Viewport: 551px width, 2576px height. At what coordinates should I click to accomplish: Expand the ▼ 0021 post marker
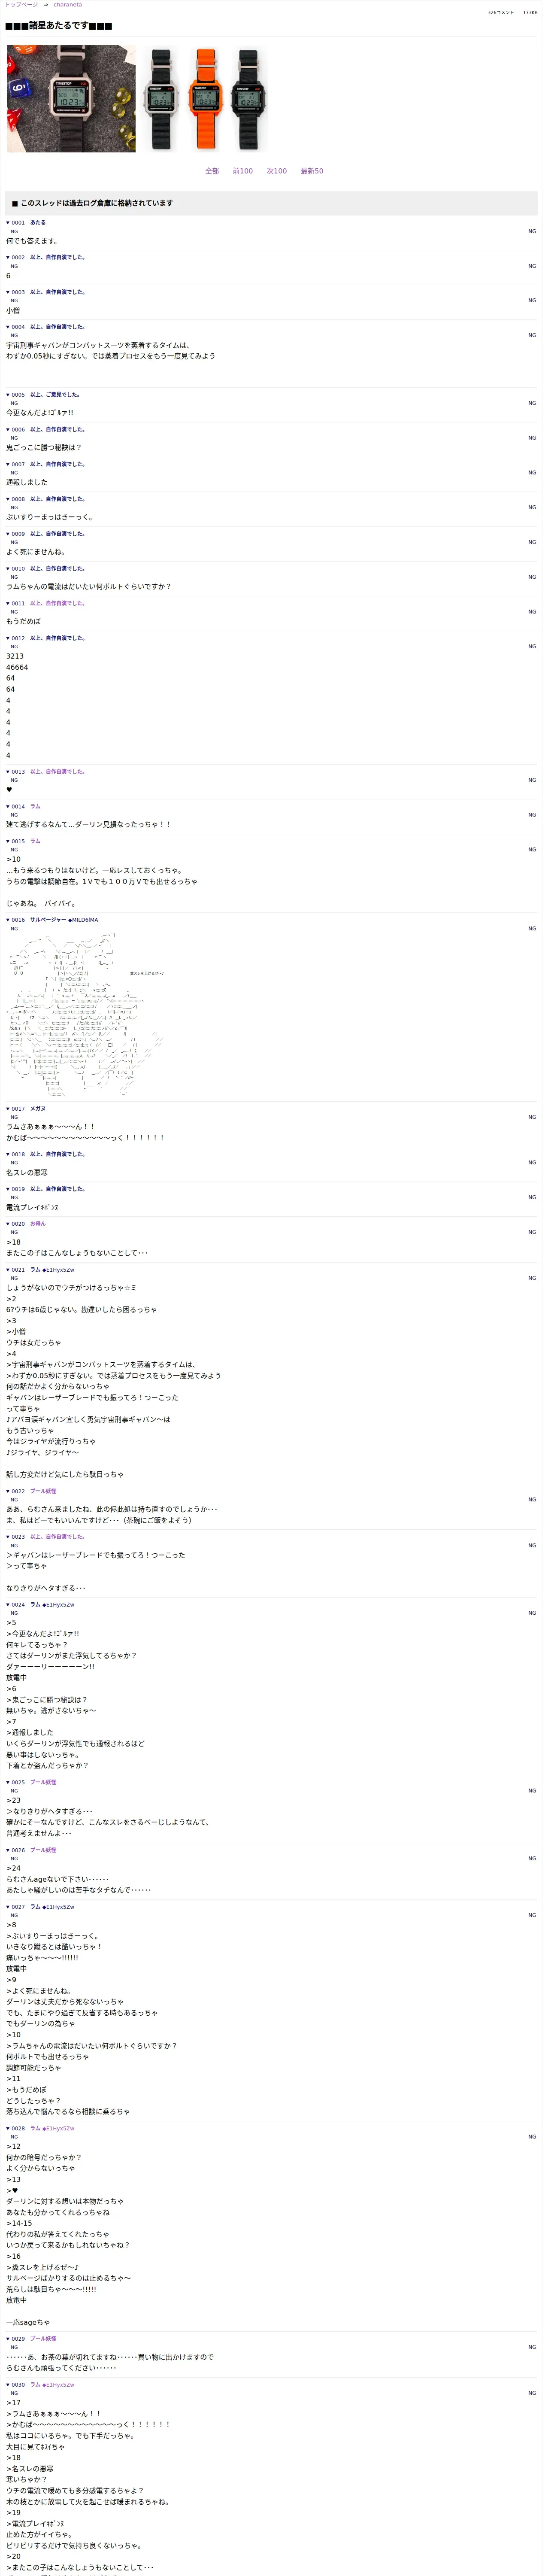point(16,1270)
